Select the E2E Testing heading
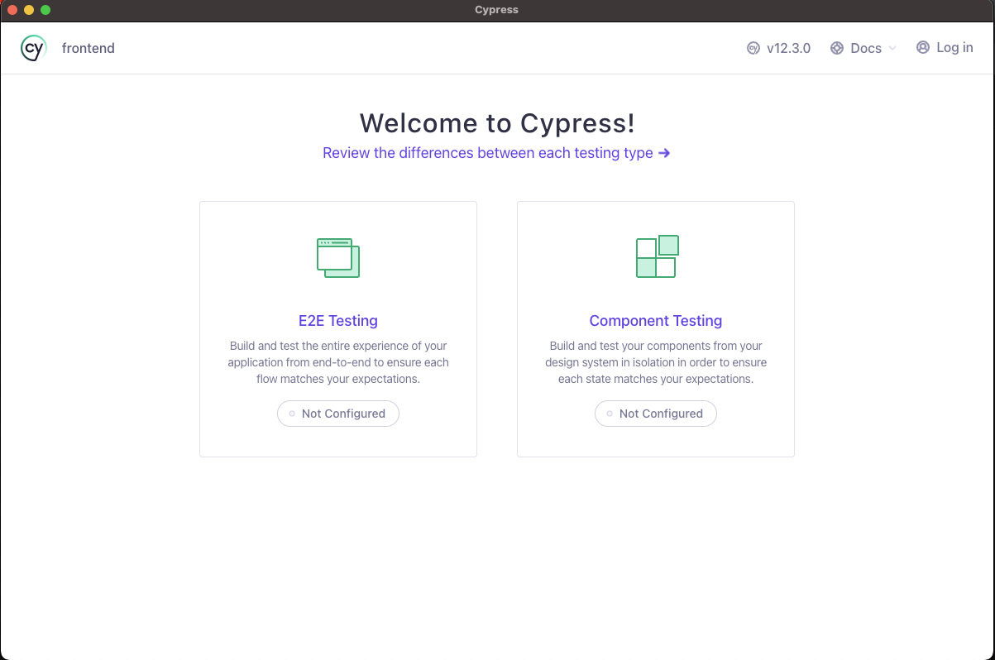995x660 pixels. [x=338, y=321]
